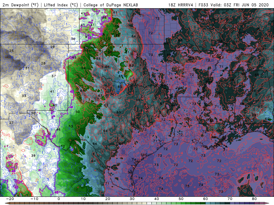The width and height of the screenshot is (274, 205).
Task: Click the 20 label on the color scale
Action: [x=108, y=199]
